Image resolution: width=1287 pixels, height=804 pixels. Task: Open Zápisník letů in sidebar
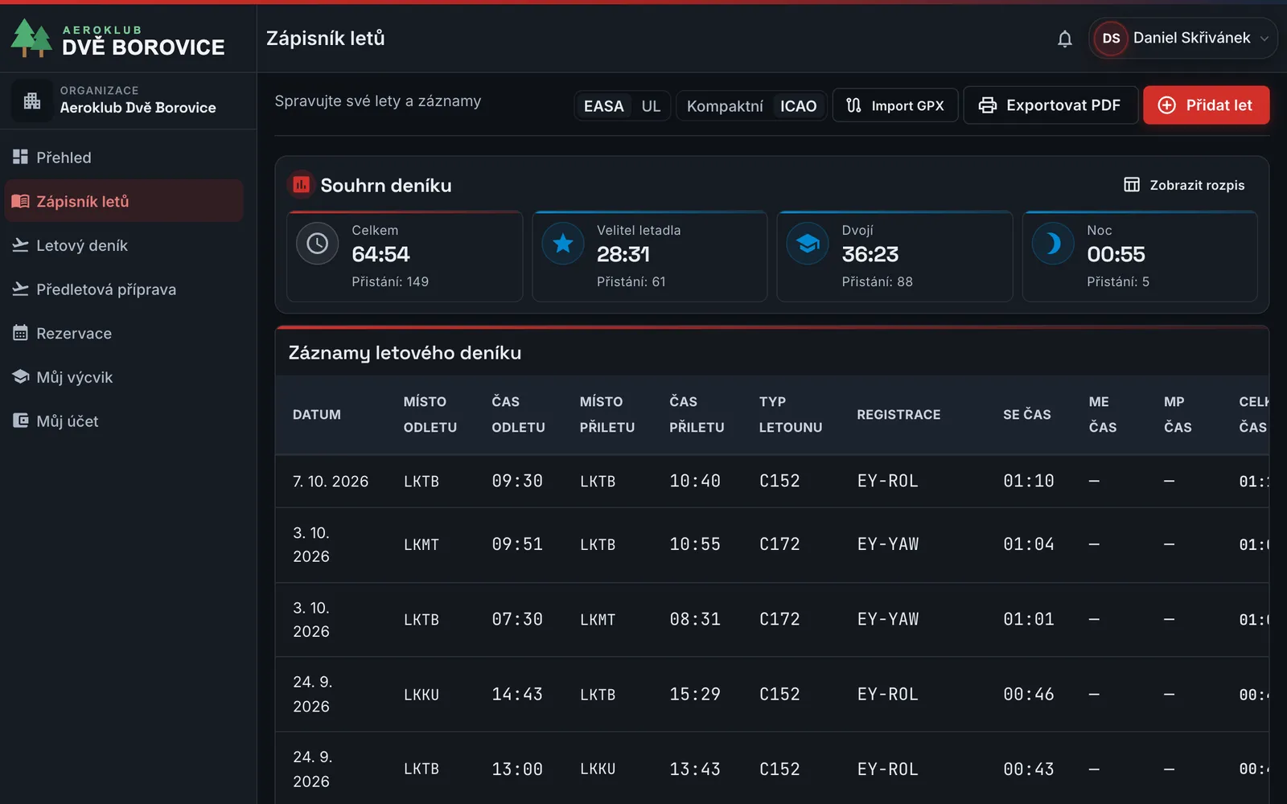[124, 201]
